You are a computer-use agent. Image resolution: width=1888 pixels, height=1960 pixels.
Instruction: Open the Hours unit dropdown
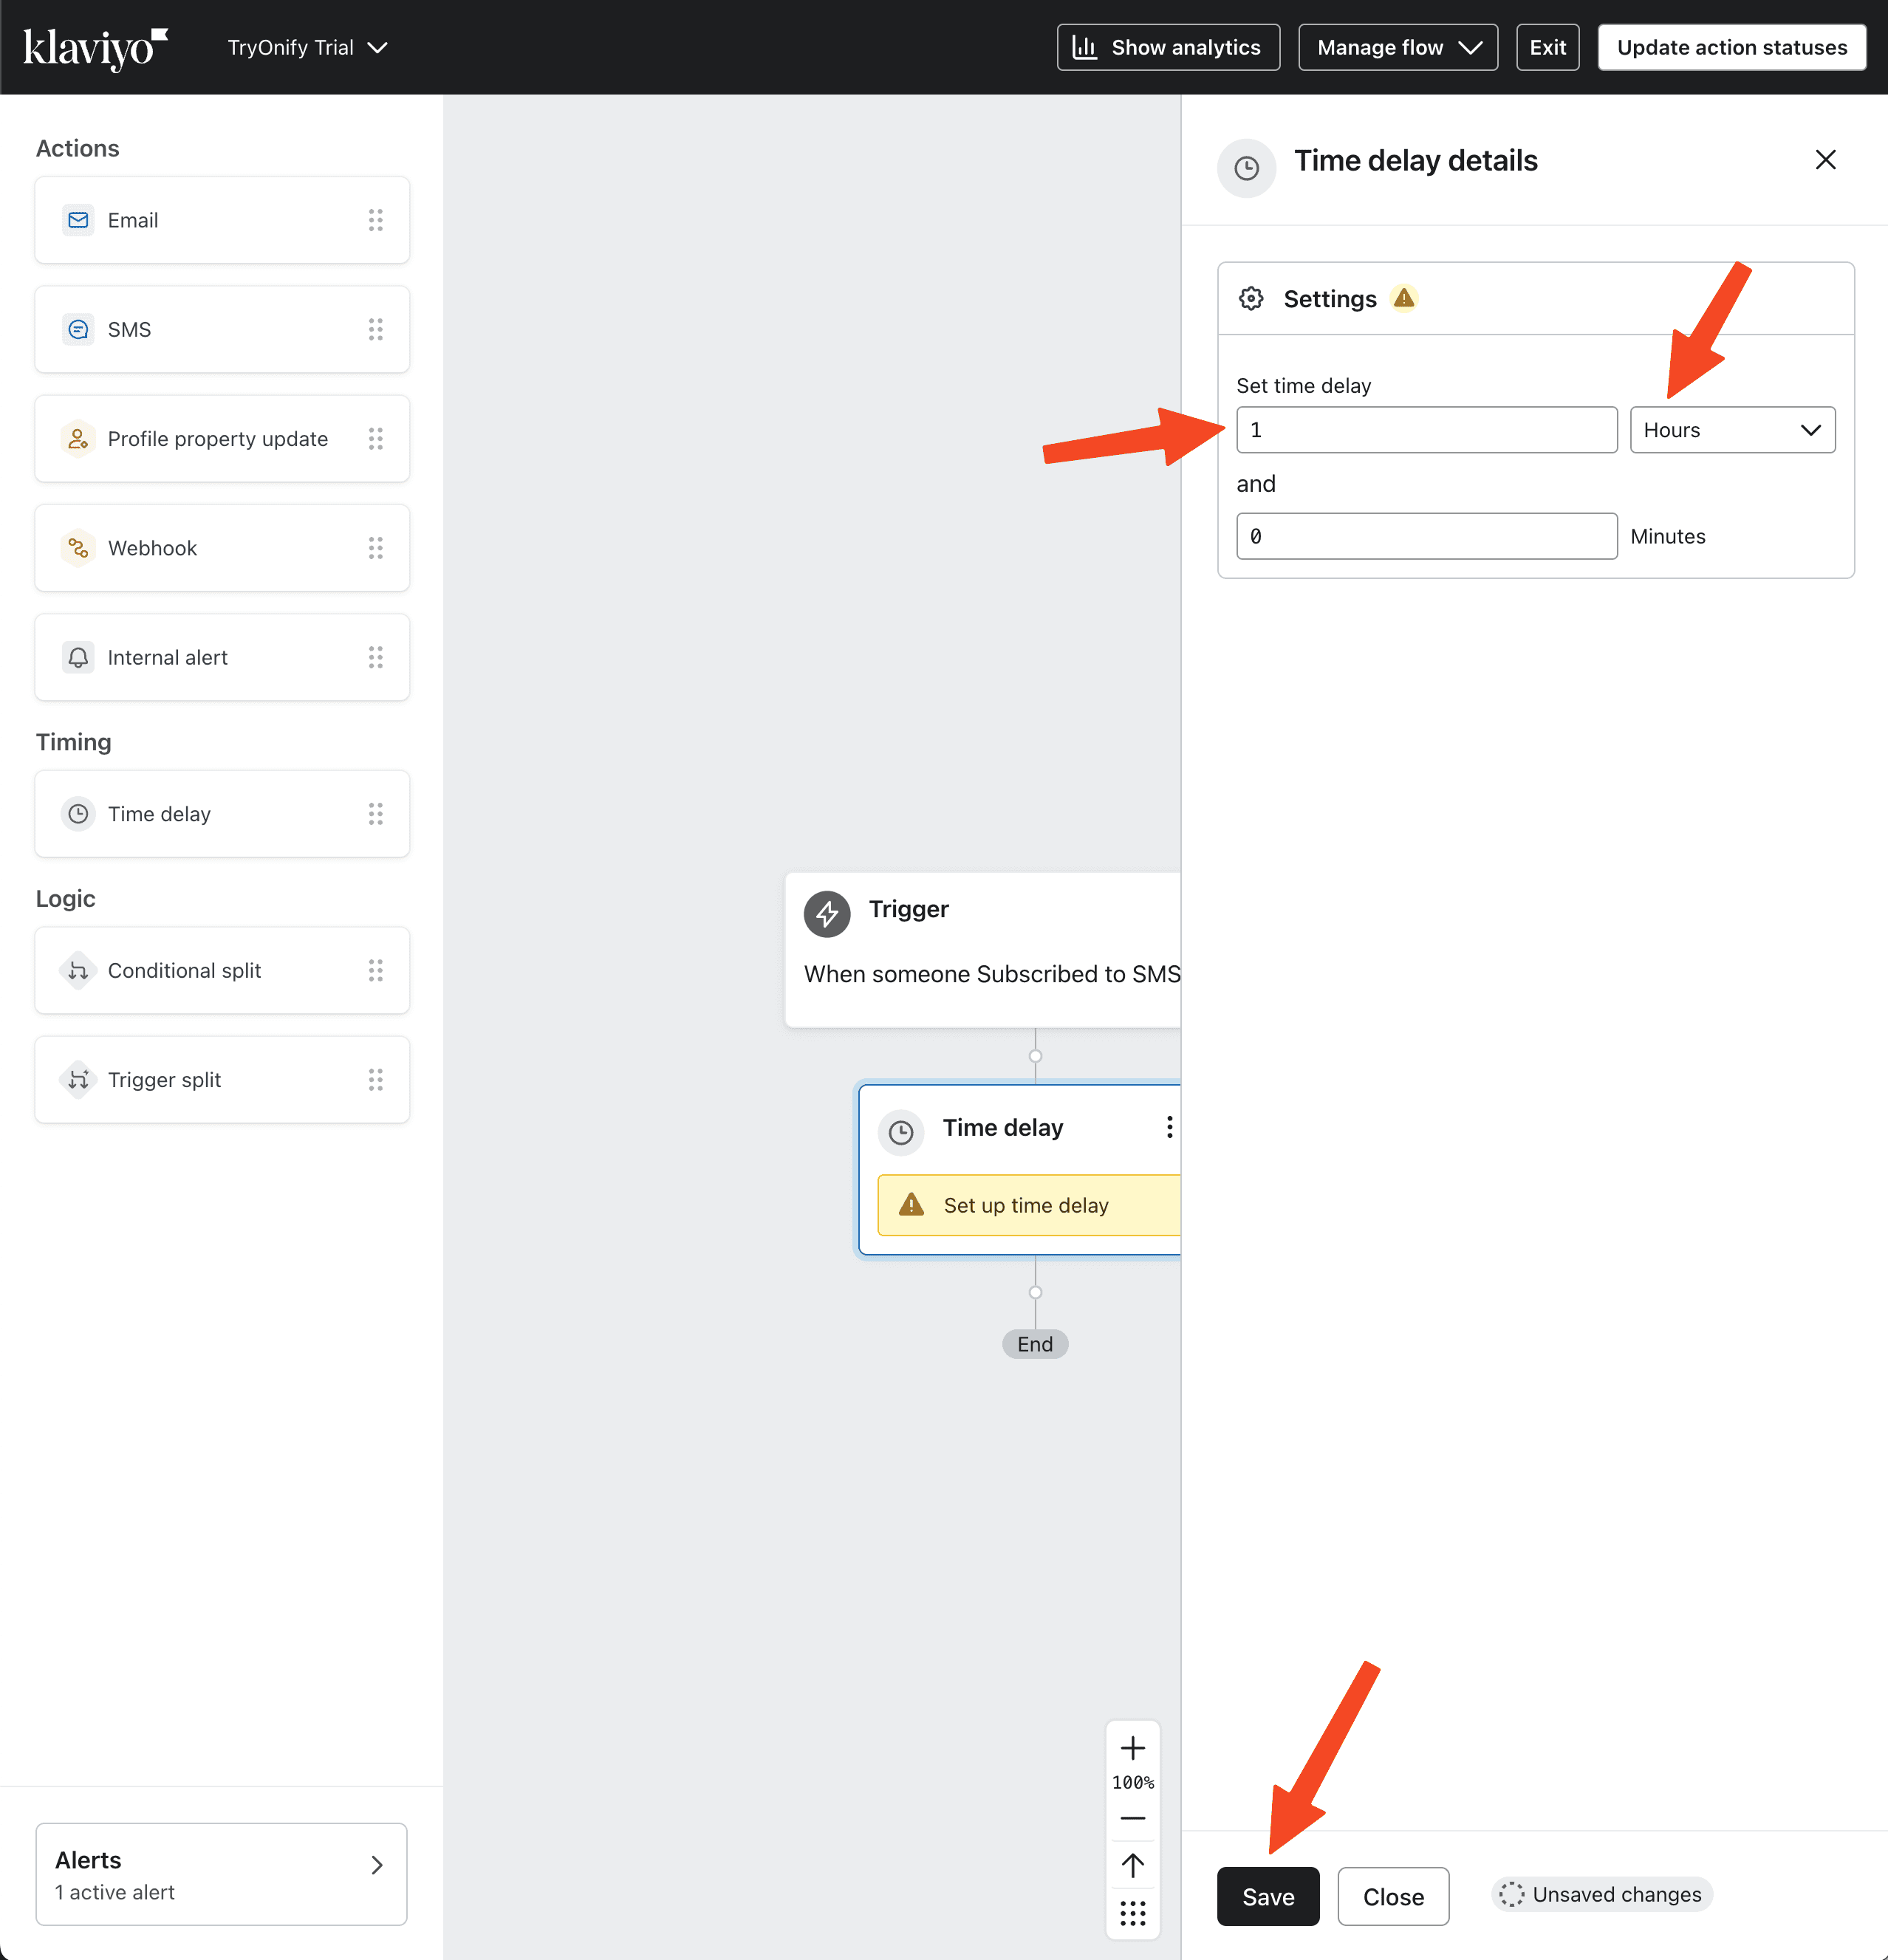point(1732,430)
